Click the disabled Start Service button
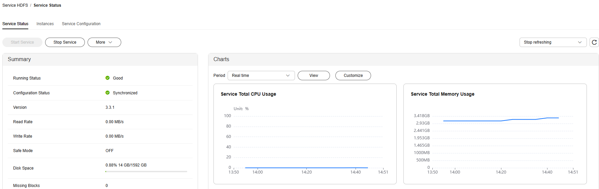 point(22,42)
